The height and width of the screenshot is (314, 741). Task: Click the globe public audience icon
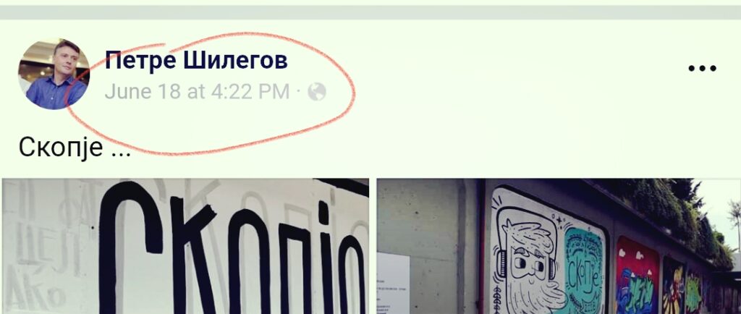click(x=317, y=92)
